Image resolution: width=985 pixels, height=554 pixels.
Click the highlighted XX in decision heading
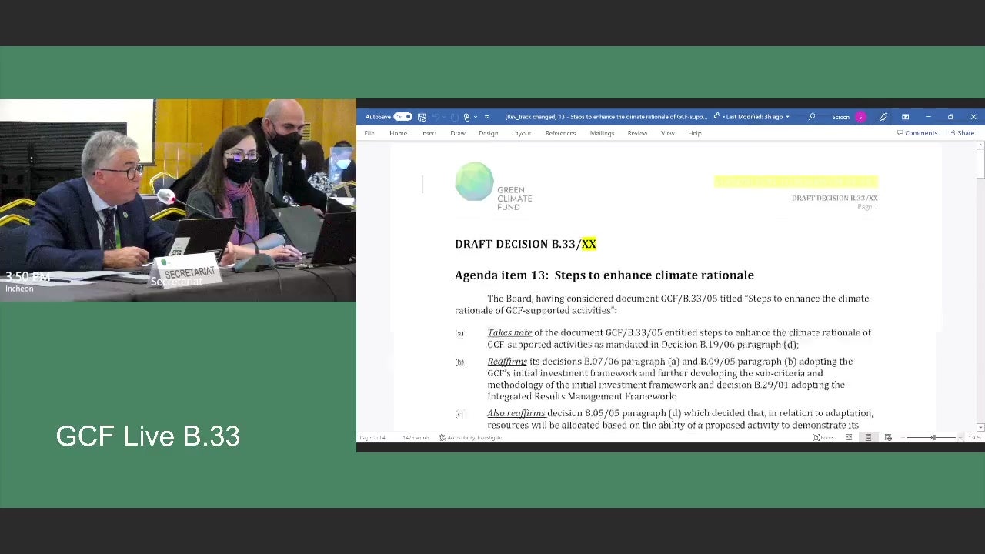coord(589,244)
